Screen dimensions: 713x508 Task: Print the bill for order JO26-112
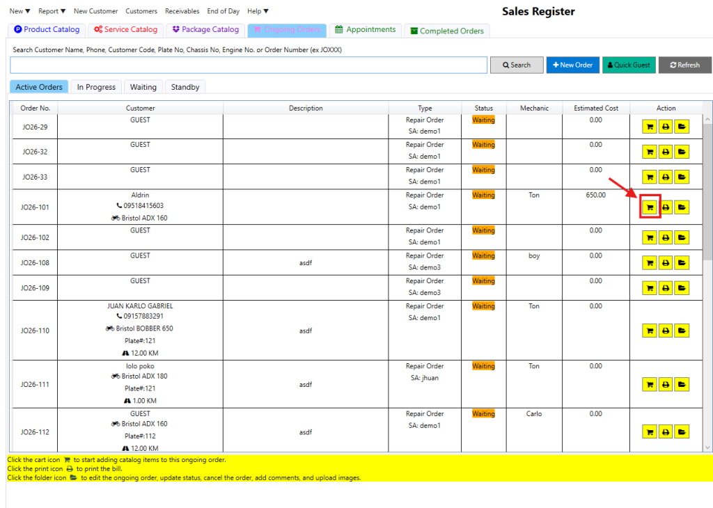tap(666, 432)
